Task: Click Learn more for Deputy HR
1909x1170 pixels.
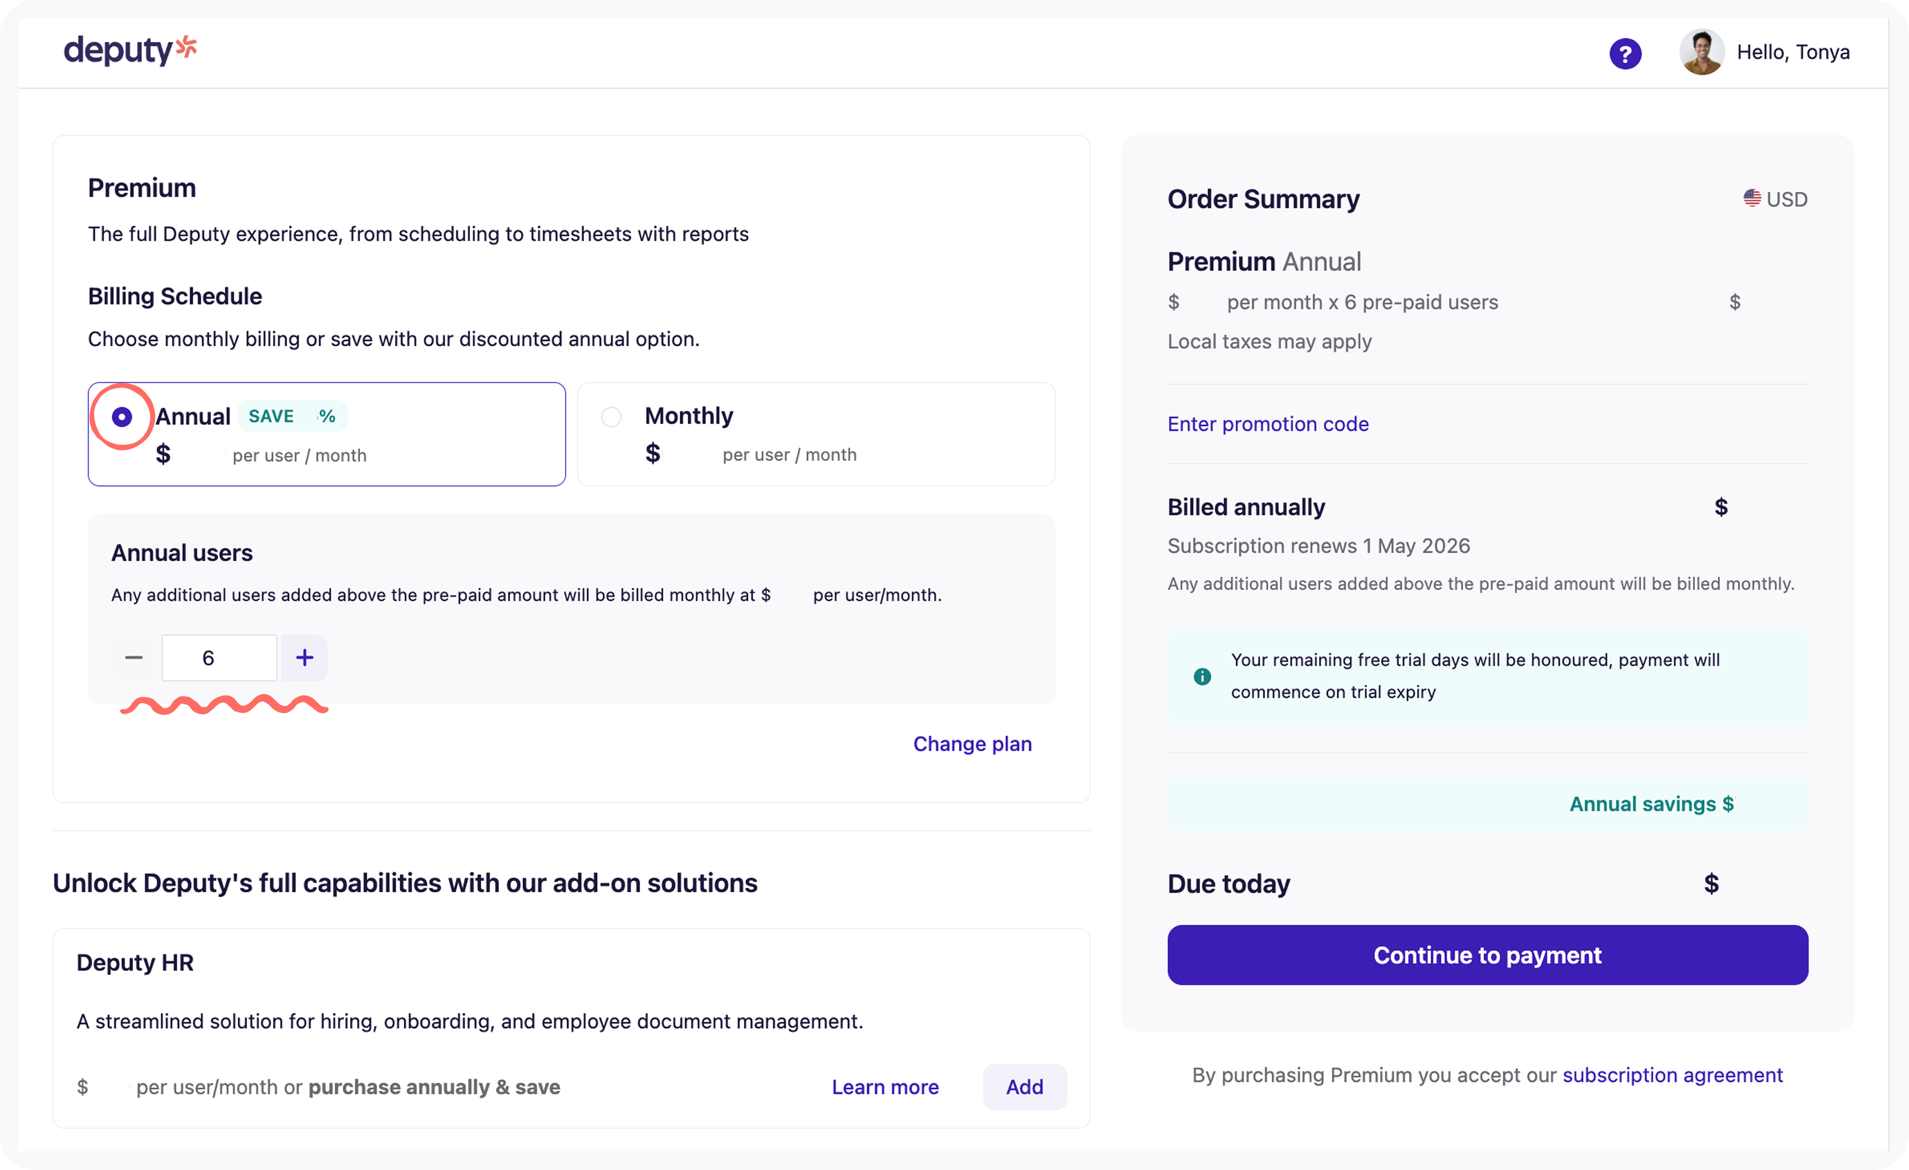Action: click(885, 1086)
